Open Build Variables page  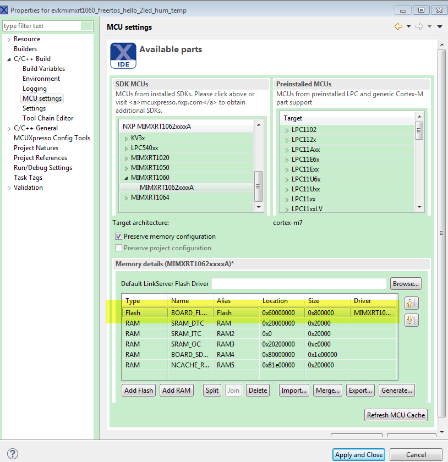coord(43,69)
